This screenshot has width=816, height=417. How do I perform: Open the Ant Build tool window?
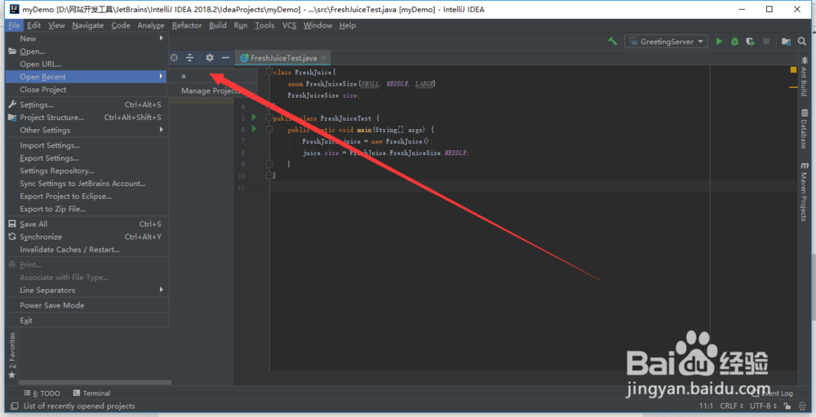click(805, 77)
